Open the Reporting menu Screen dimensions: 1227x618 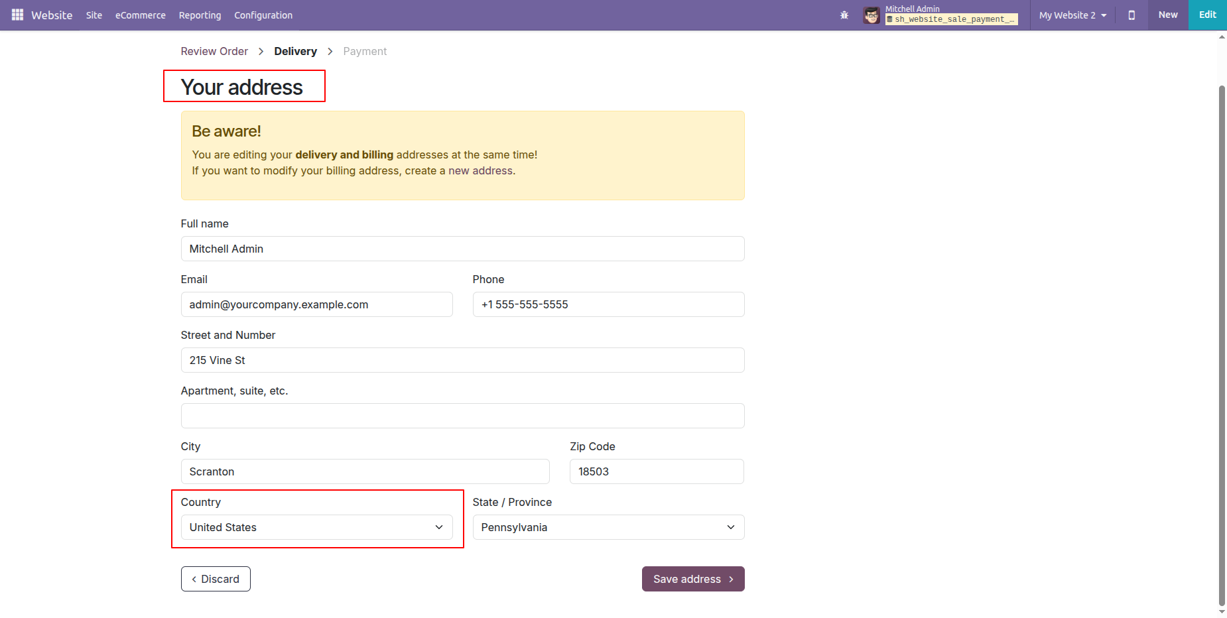point(200,15)
